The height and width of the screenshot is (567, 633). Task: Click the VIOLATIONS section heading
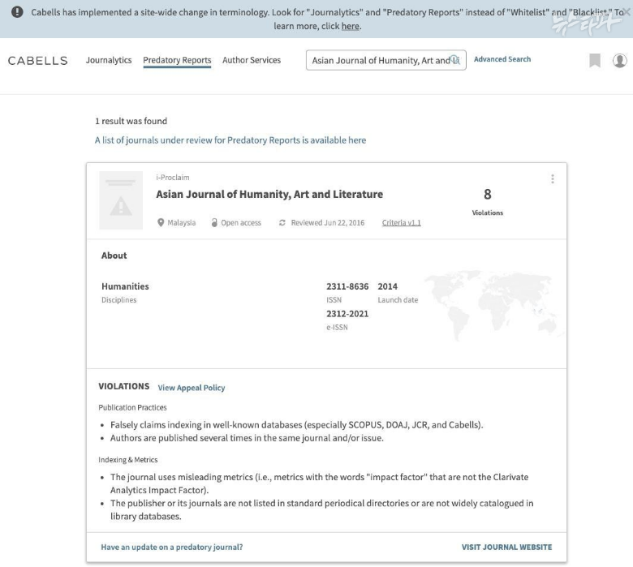click(124, 387)
